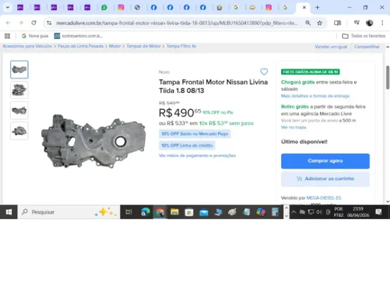
Task: Open Tampas de Motor breadcrumb
Action: (x=143, y=46)
